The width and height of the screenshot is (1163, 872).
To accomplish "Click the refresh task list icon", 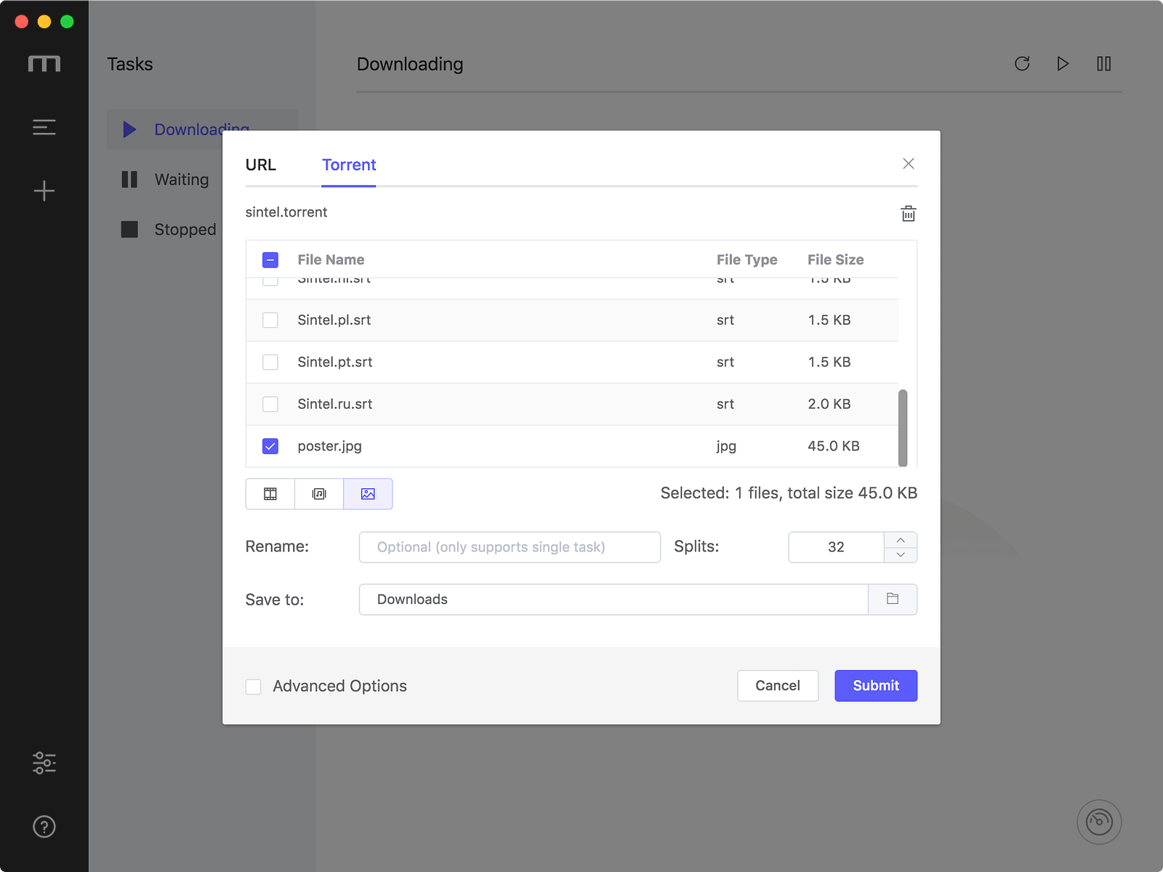I will click(x=1022, y=64).
